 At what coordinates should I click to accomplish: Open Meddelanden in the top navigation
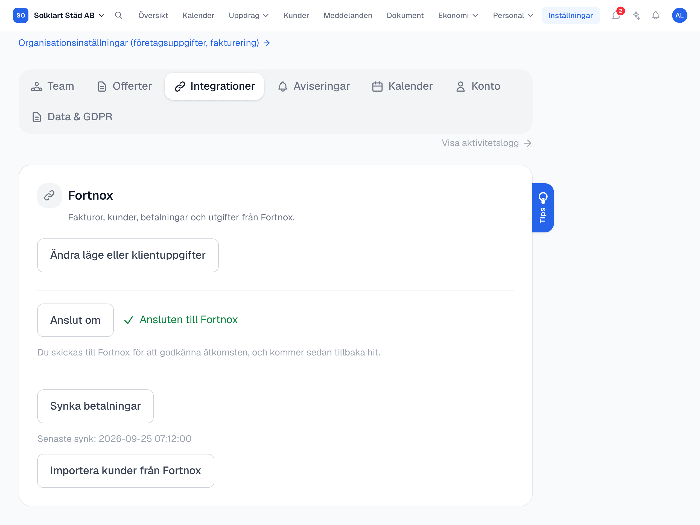(348, 15)
